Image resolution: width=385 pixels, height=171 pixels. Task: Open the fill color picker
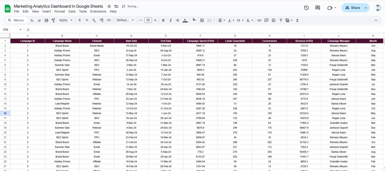(194, 20)
